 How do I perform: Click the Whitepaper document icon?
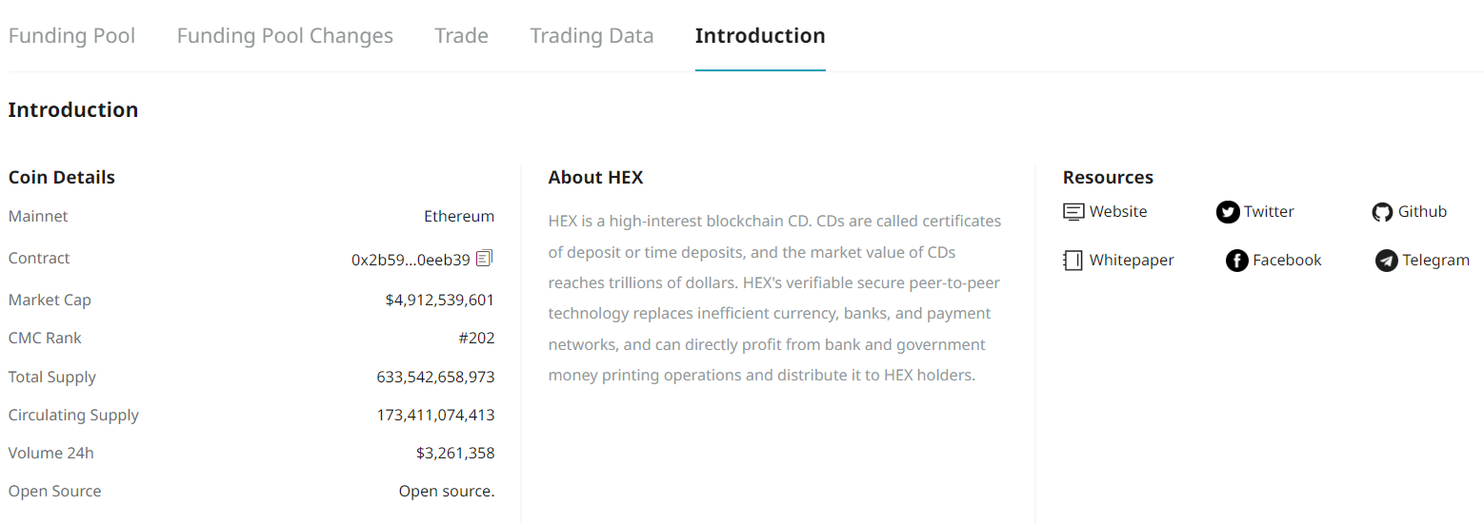[1073, 261]
